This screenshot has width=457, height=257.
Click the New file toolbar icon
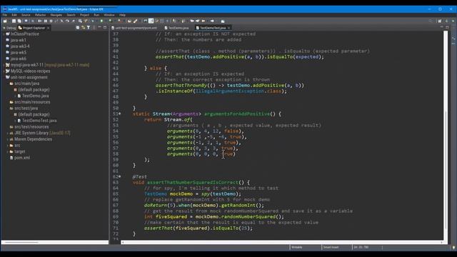click(5, 21)
